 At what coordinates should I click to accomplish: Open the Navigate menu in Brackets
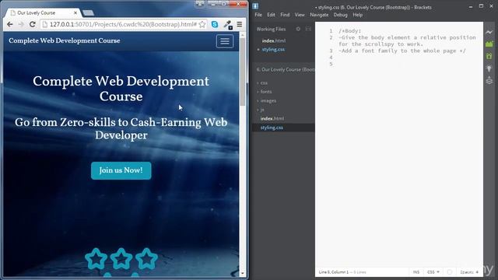point(319,15)
